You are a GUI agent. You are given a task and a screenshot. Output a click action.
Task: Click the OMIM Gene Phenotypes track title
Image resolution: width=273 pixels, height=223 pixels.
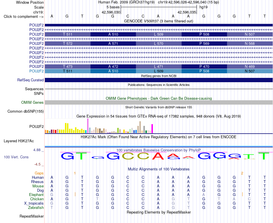coord(159,98)
